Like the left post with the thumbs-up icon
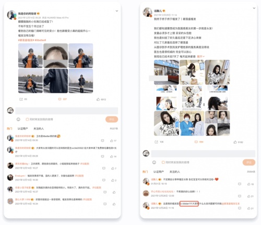The height and width of the screenshot is (225, 261). 98,99
